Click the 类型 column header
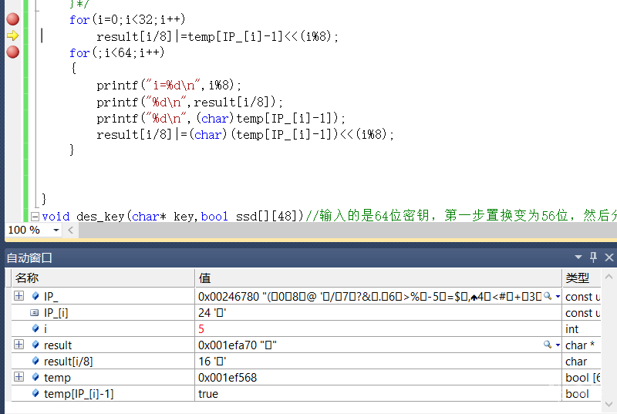The image size is (617, 414). (x=586, y=278)
